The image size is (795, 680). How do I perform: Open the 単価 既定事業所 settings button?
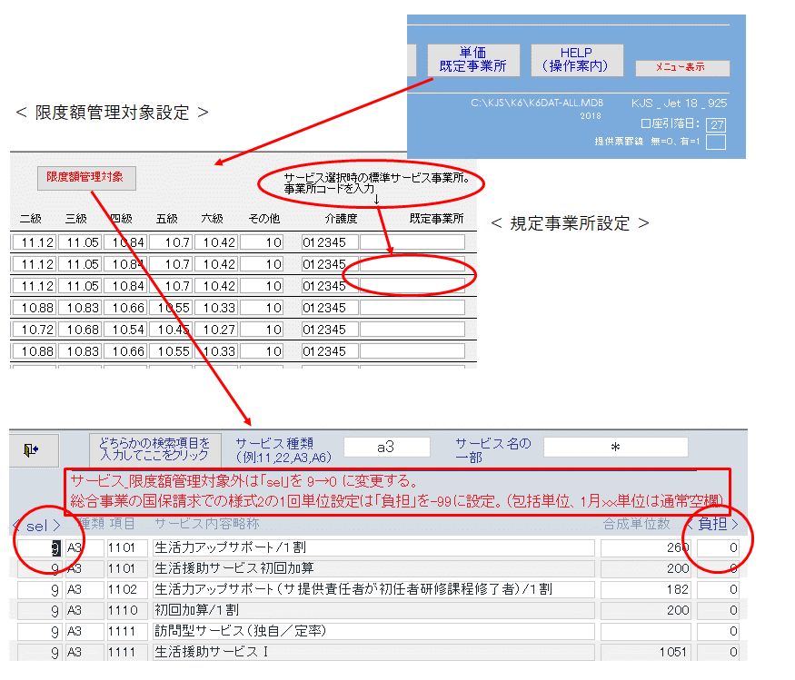pos(472,60)
